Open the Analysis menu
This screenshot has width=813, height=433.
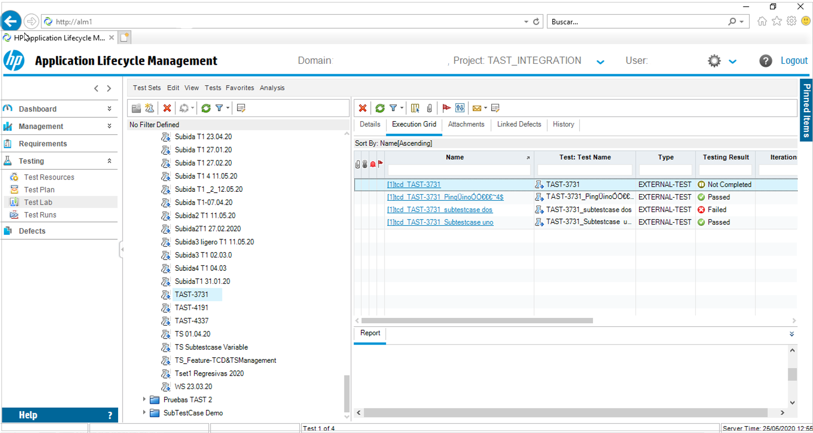tap(272, 88)
